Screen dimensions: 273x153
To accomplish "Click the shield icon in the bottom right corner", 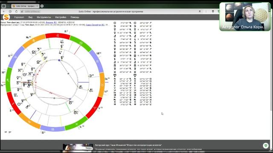I will point(266,145).
